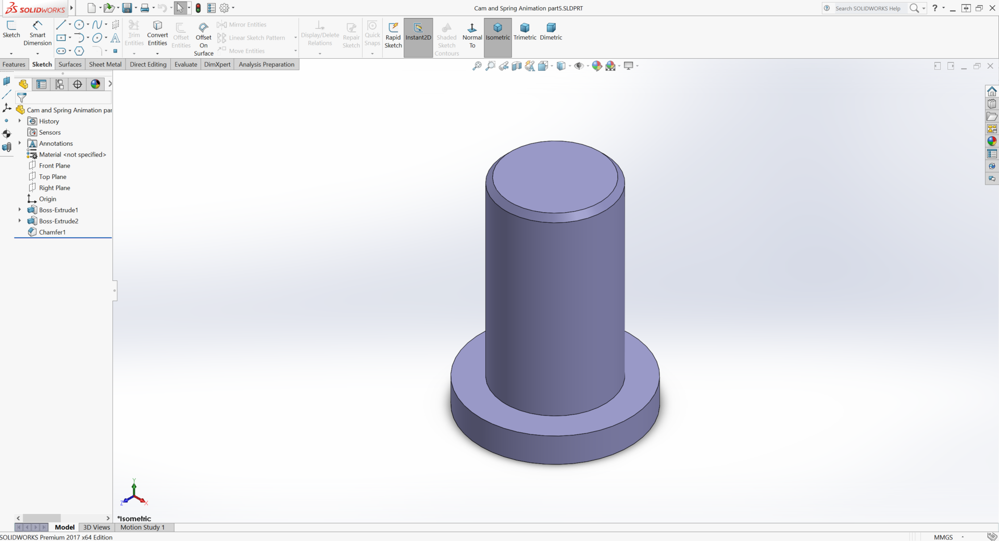Viewport: 999px width, 541px height.
Task: Select the Spline sketch tool
Action: click(x=97, y=24)
